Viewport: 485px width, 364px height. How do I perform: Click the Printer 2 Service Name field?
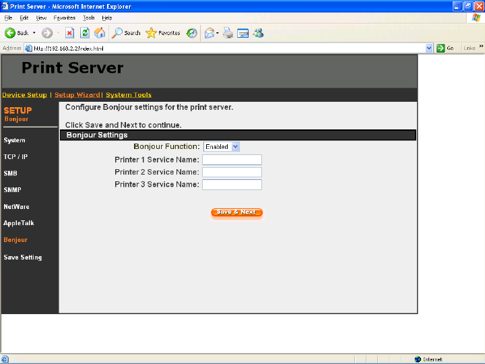[232, 172]
